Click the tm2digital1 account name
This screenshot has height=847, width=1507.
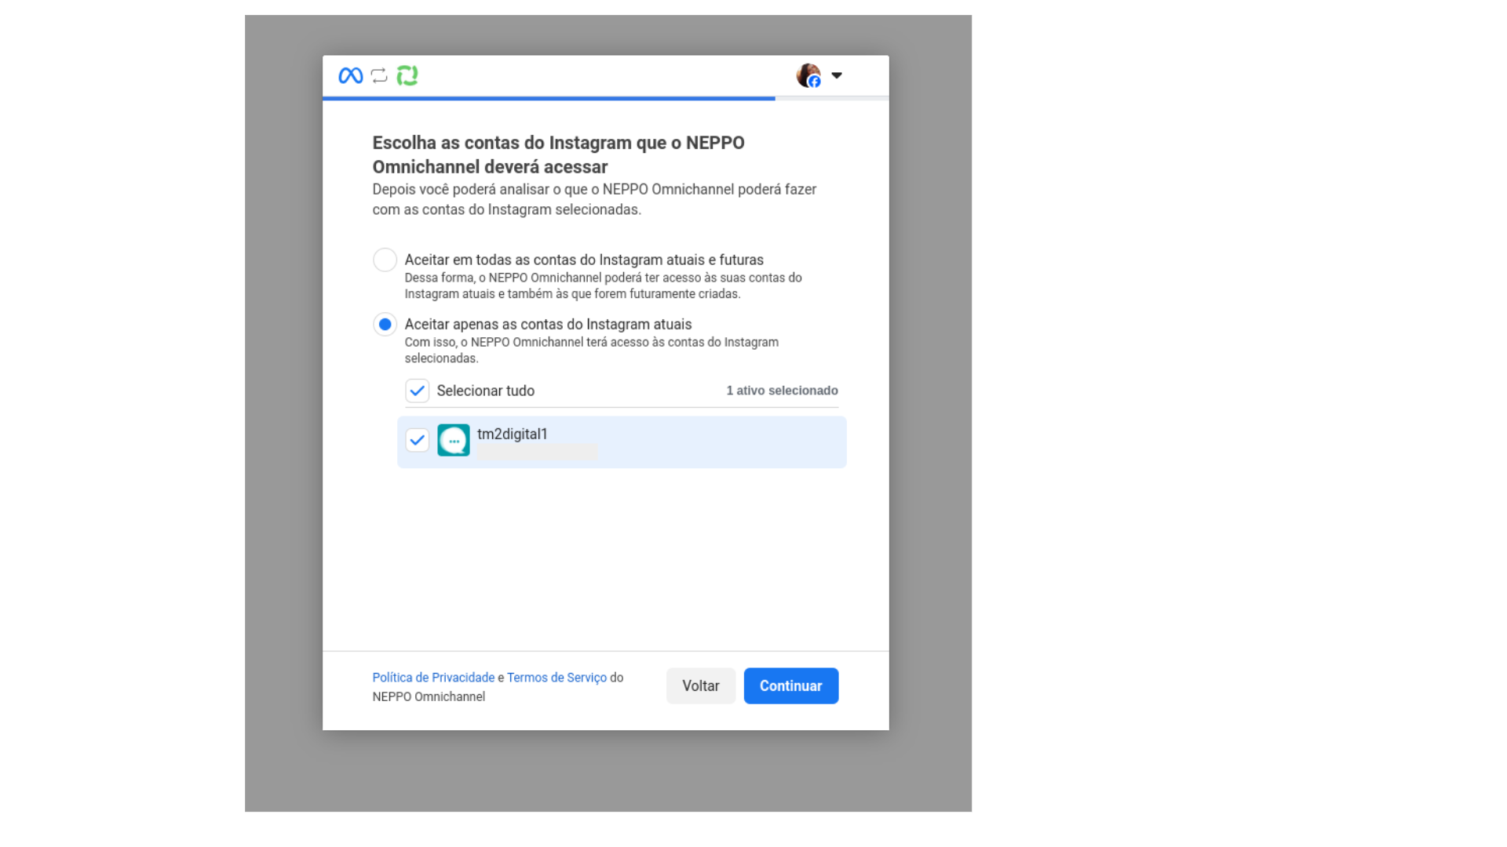[513, 434]
